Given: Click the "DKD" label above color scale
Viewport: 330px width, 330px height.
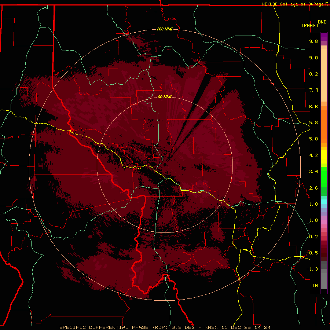Looking at the screenshot, I should (x=322, y=22).
